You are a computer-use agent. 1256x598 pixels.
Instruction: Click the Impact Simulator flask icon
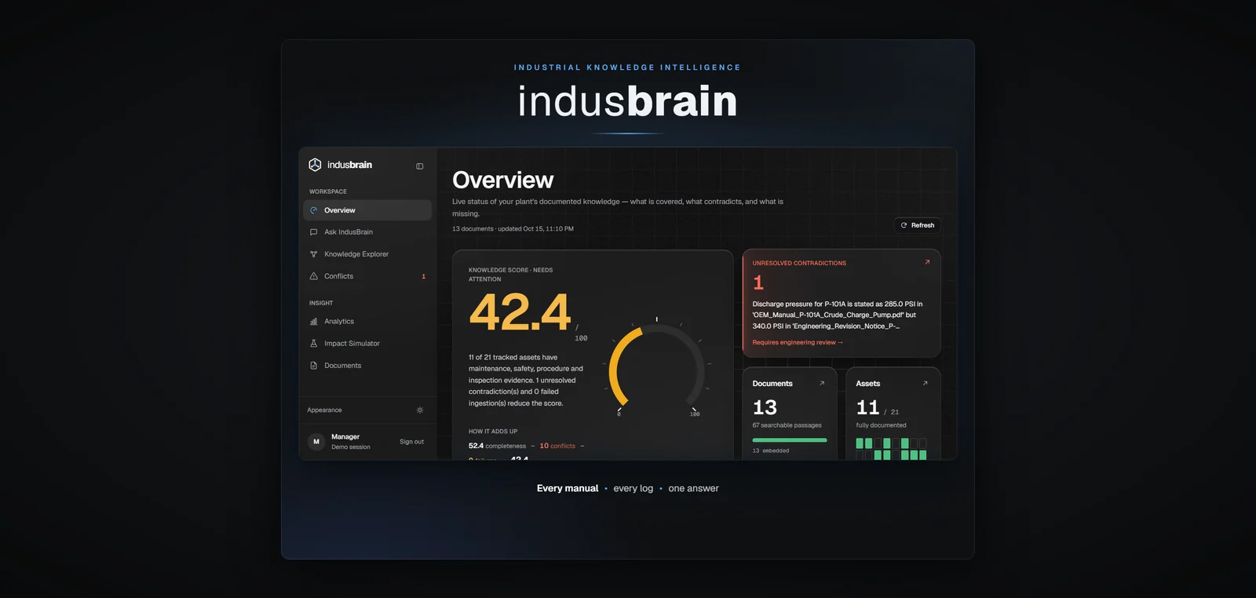click(314, 344)
